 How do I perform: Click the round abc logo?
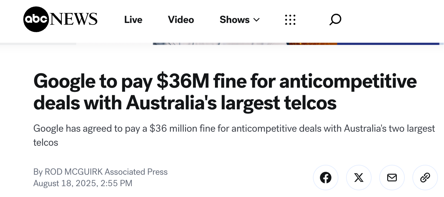click(x=36, y=19)
